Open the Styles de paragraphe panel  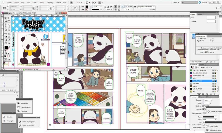29,122
